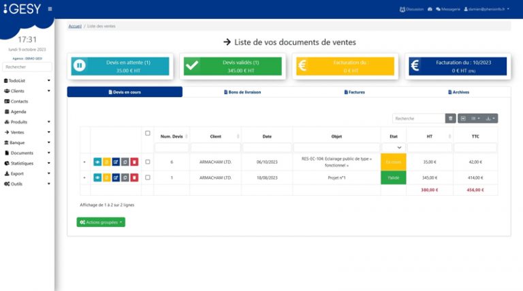Click the orange En cours status cell
523x291 pixels.
click(x=393, y=162)
